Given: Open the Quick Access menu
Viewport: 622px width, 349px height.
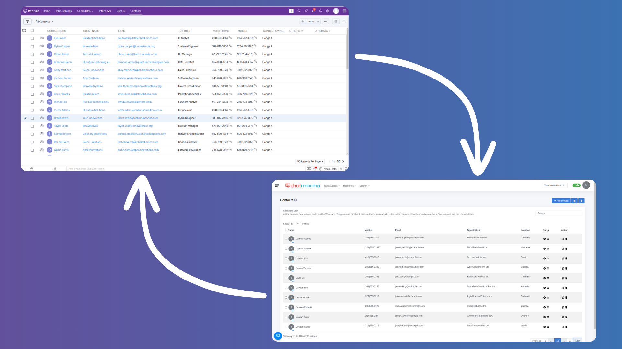Looking at the screenshot, I should [x=332, y=186].
